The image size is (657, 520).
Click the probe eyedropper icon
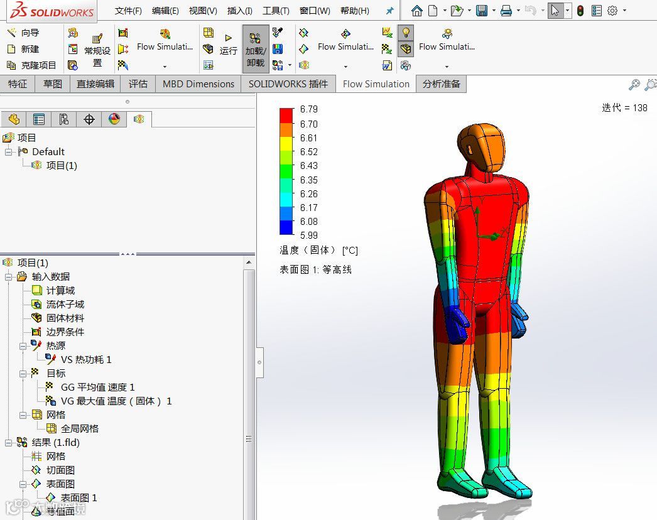[x=278, y=32]
